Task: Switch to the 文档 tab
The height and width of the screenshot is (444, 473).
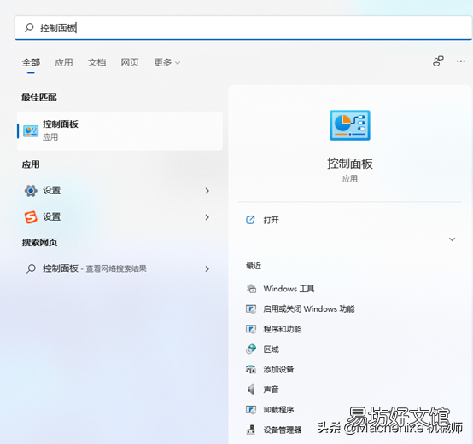Action: (96, 62)
